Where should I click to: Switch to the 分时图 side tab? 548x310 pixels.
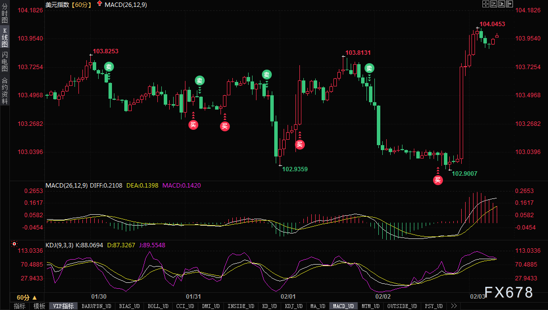[4, 13]
